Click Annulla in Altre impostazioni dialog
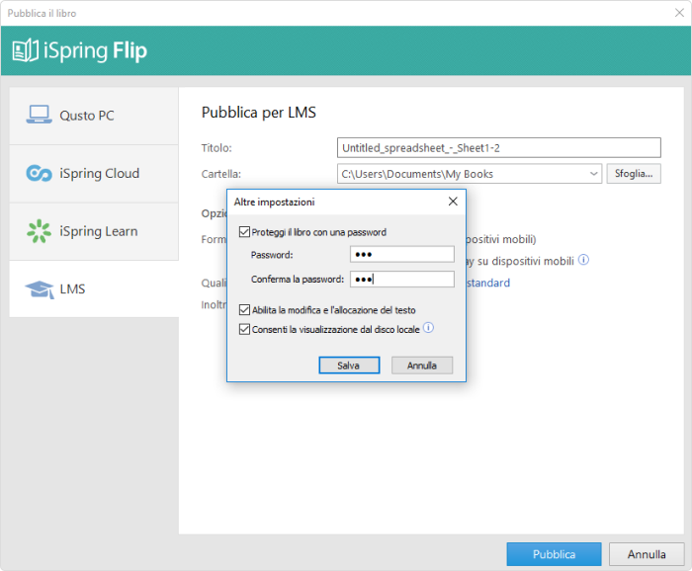 tap(422, 366)
